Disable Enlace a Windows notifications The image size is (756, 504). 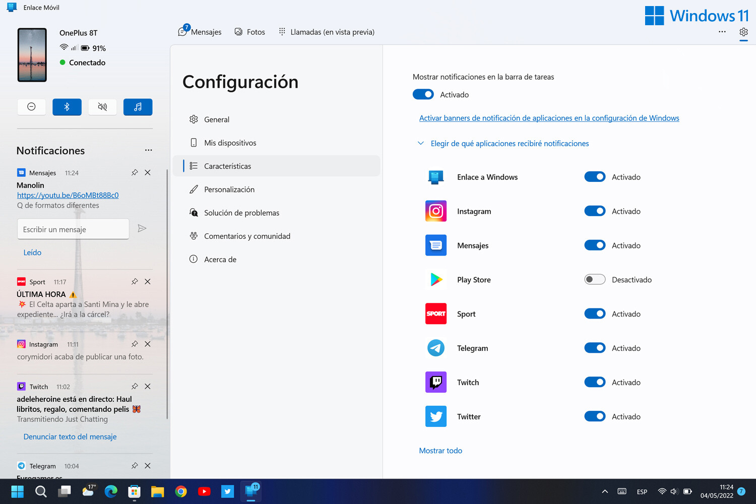click(595, 177)
